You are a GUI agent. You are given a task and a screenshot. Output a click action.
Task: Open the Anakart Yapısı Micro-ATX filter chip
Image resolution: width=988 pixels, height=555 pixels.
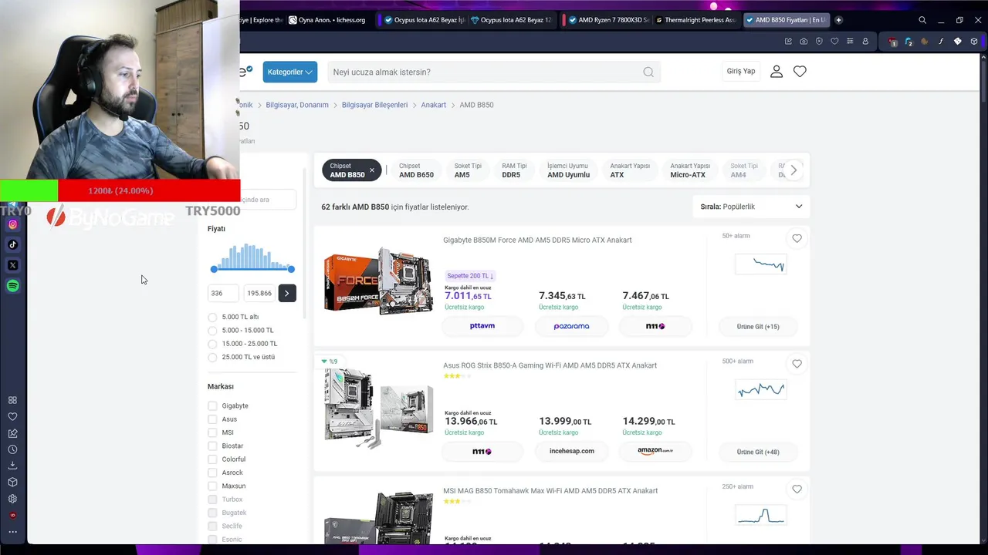coord(690,170)
